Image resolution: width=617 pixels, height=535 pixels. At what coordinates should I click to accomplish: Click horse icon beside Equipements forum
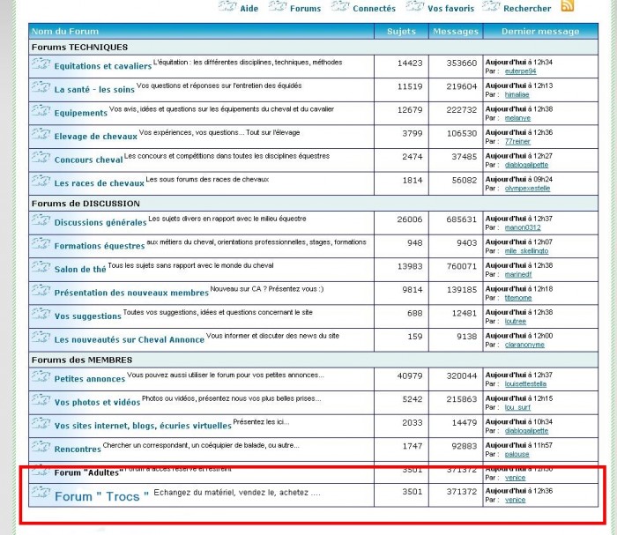coord(41,110)
